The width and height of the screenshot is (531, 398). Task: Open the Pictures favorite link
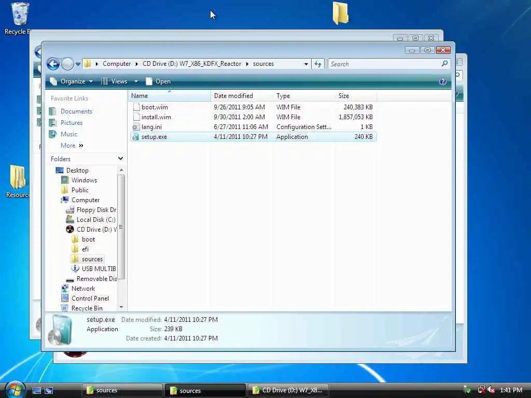(72, 122)
